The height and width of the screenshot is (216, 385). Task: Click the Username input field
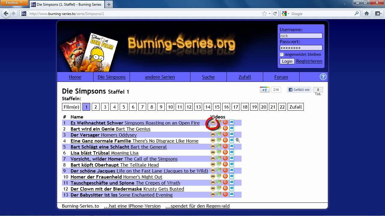coord(301,36)
